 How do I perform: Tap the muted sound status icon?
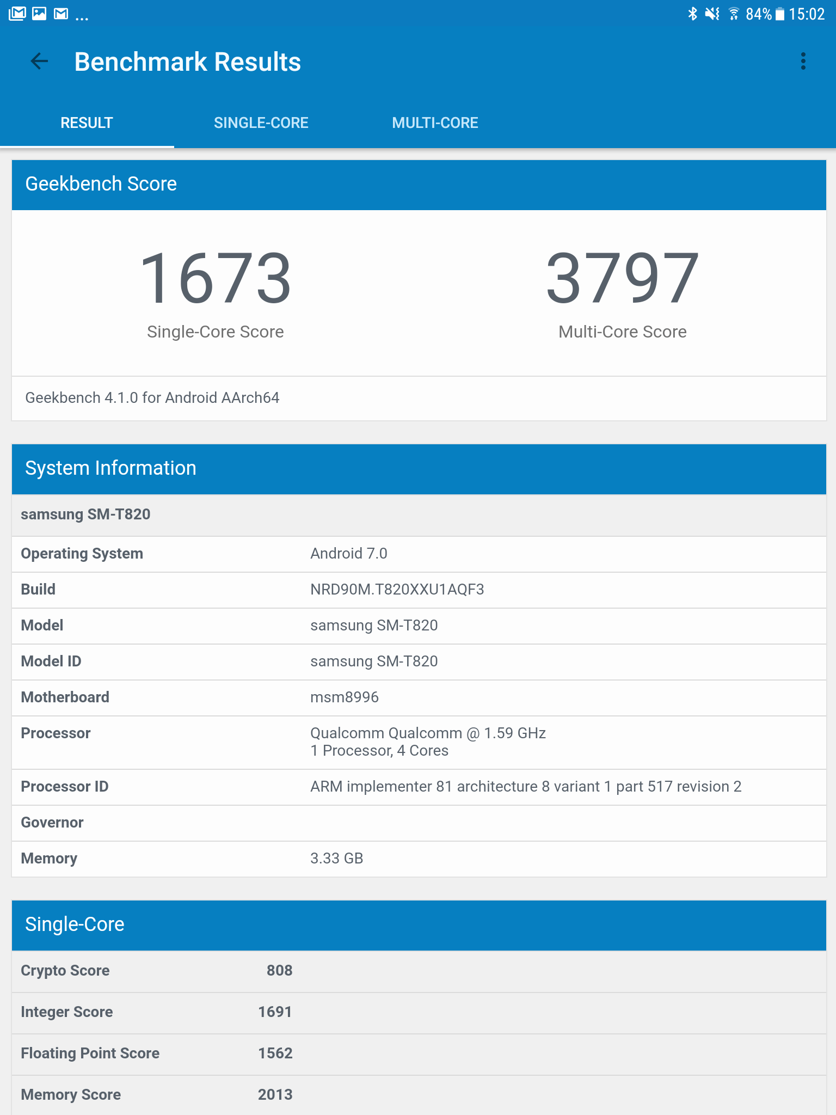point(712,14)
